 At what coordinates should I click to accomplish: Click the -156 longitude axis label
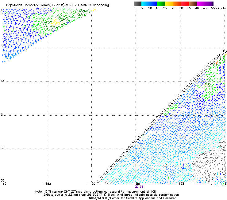tap(136, 184)
